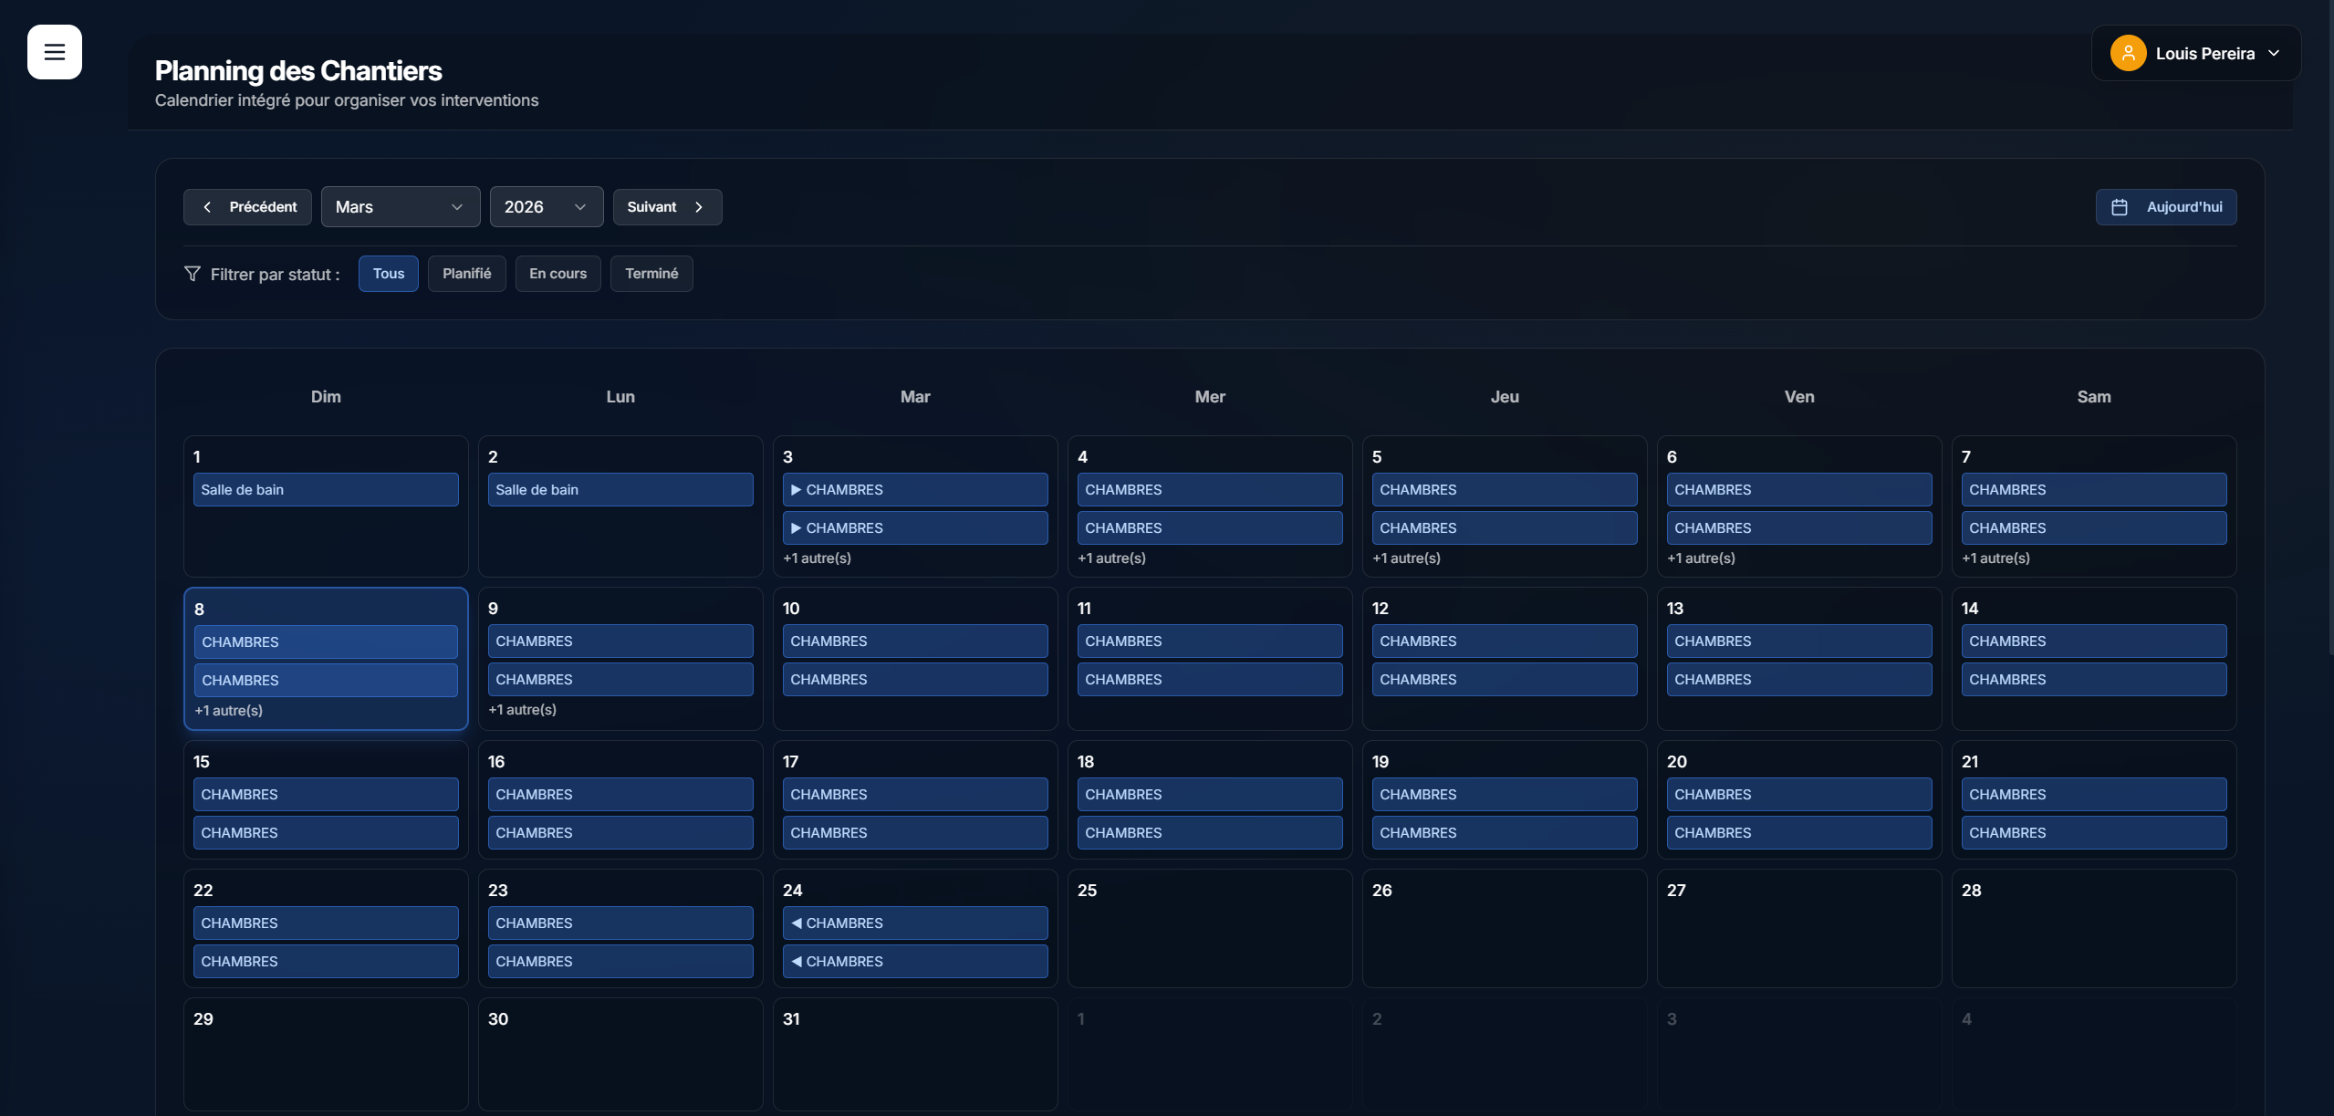Click the left arrow on March 24 first CHAMBRES
The image size is (2334, 1116).
(x=796, y=923)
